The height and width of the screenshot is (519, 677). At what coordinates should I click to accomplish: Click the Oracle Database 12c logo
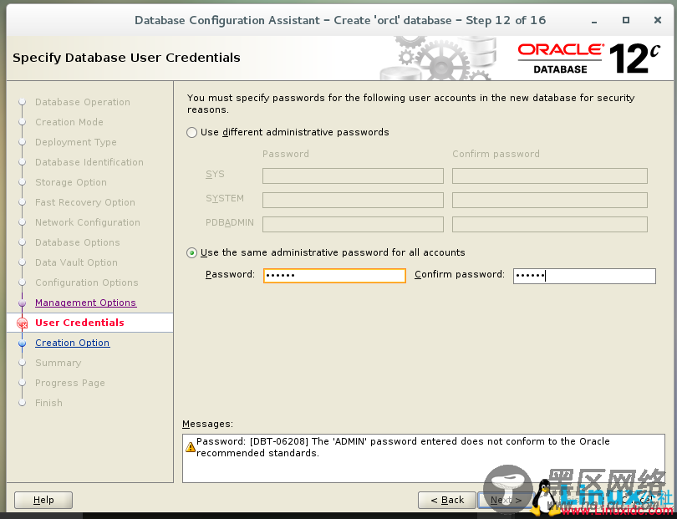(x=589, y=59)
